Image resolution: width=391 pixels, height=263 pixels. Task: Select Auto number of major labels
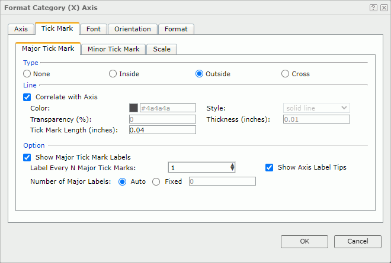tap(122, 181)
